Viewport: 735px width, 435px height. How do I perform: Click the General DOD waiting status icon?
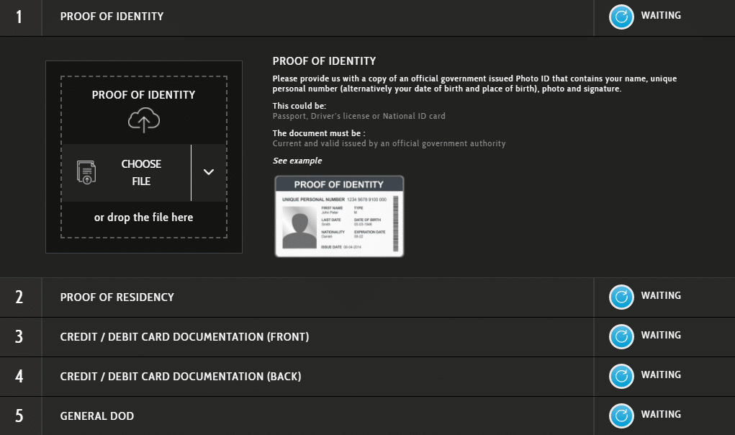[x=621, y=416]
